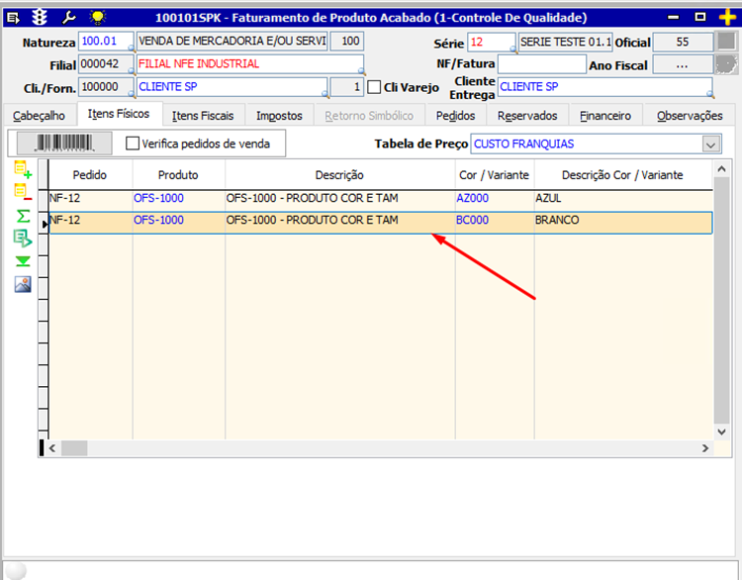Open the wrench settings icon
The height and width of the screenshot is (580, 742).
coord(68,18)
